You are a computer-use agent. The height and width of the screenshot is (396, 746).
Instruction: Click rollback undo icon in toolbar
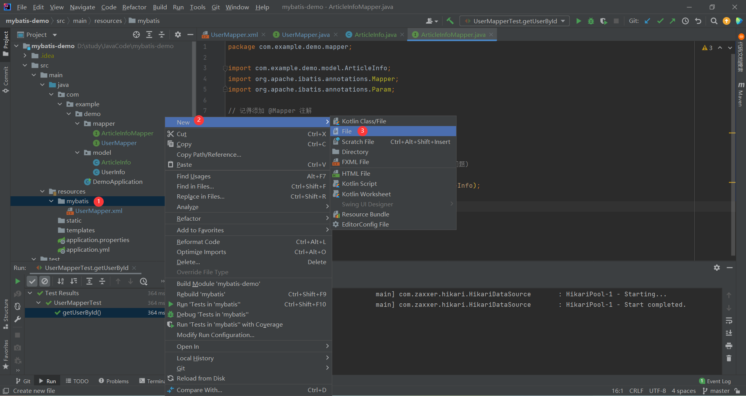(698, 21)
